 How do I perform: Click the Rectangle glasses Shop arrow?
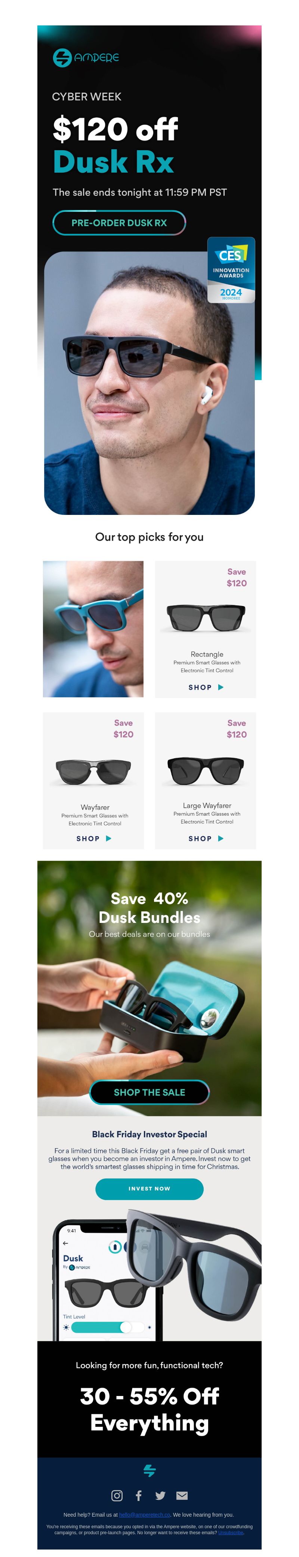(x=221, y=687)
